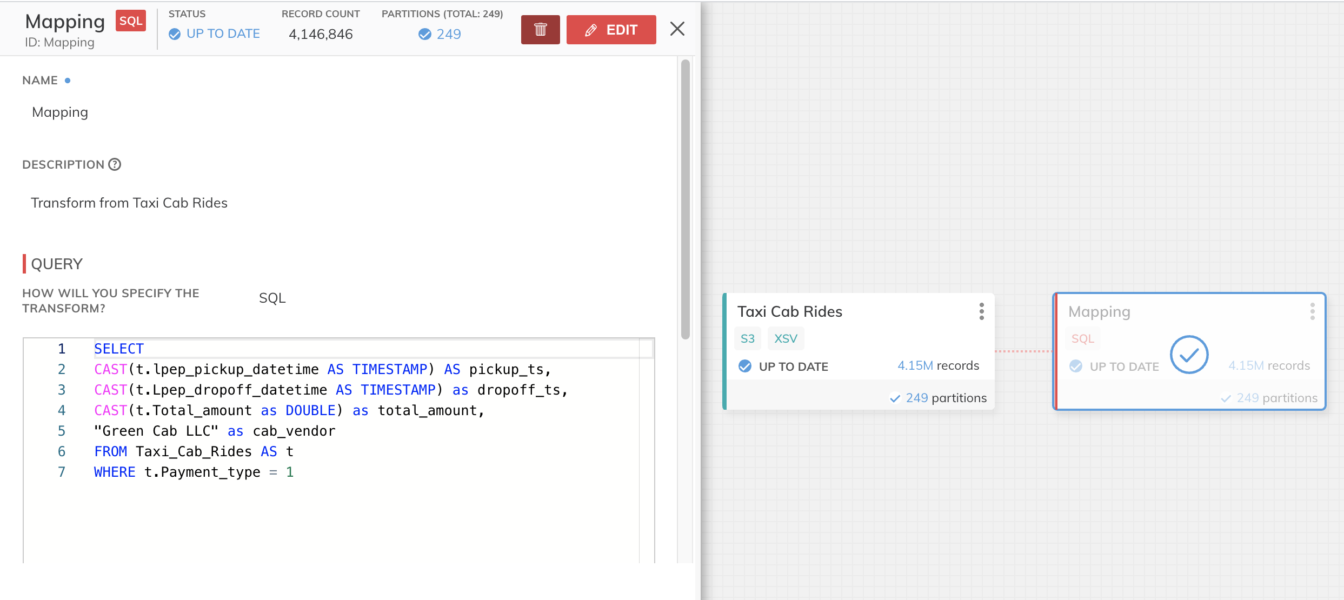This screenshot has height=600, width=1344.
Task: Click the WHERE clause line in query editor
Action: point(194,472)
